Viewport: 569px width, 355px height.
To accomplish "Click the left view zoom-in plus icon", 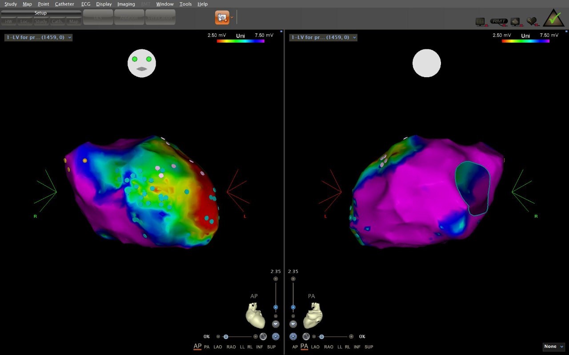I will 276,279.
